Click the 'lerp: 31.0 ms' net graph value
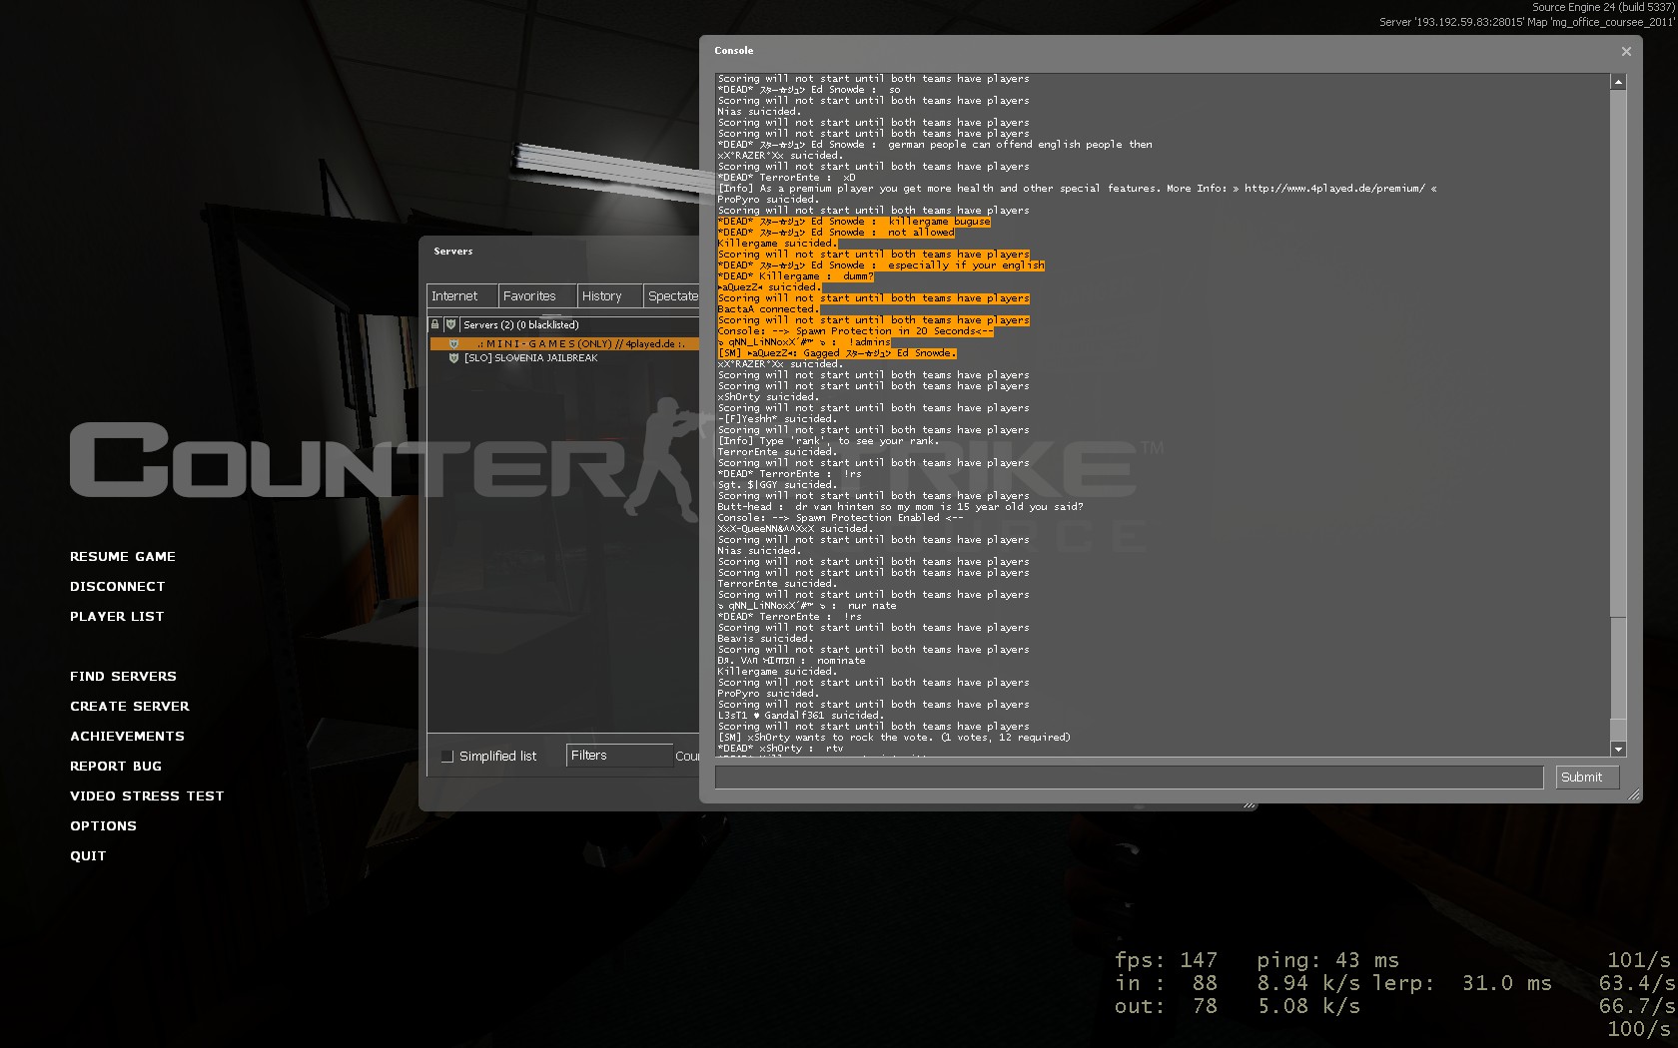Screen dimensions: 1678x1048 (x=1461, y=983)
